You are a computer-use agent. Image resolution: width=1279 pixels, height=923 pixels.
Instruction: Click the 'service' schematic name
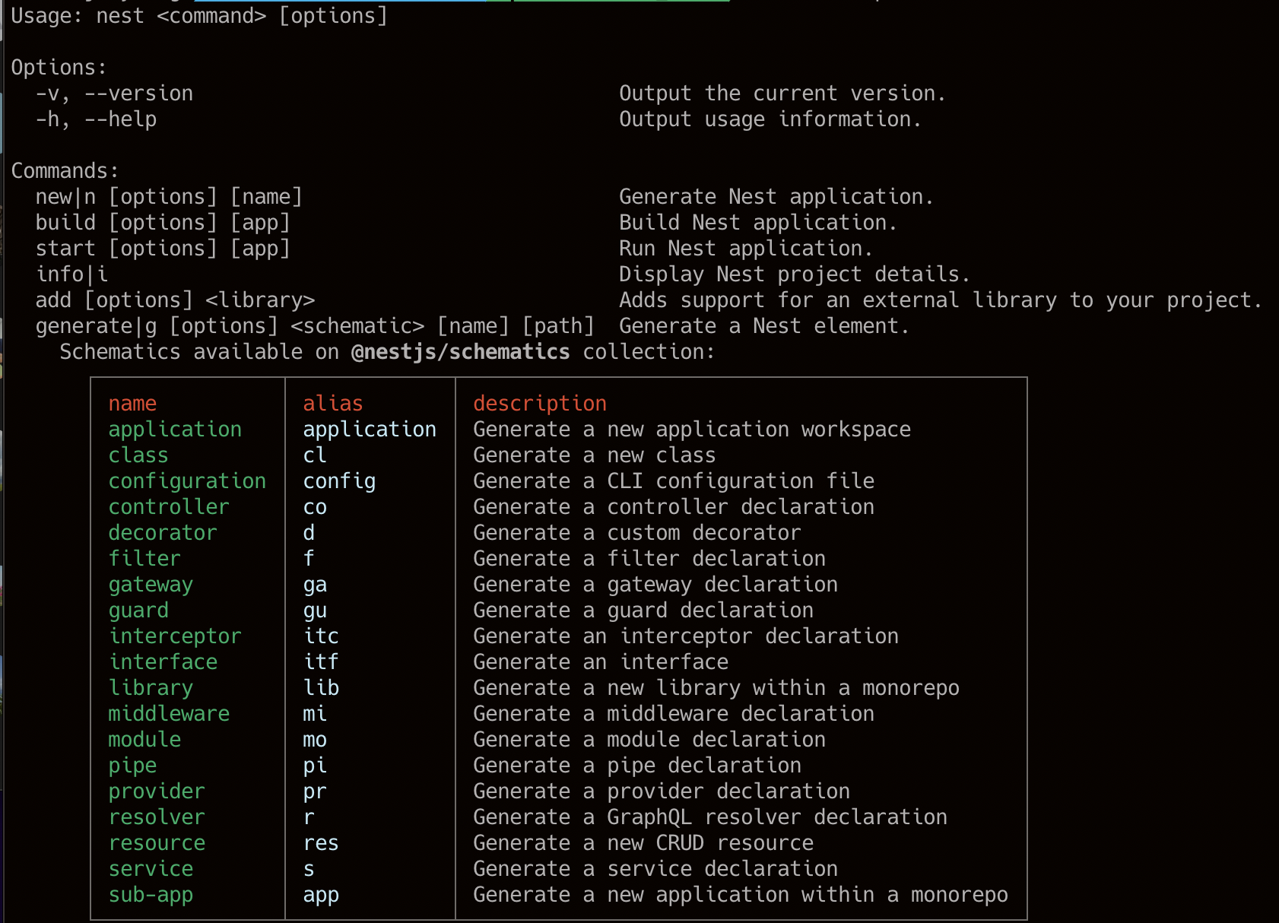tap(151, 869)
